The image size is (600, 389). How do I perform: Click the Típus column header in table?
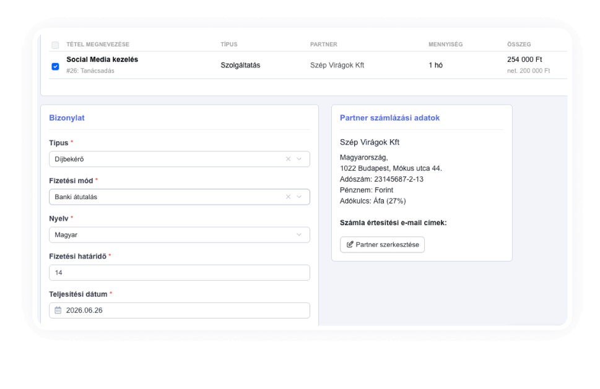point(229,45)
